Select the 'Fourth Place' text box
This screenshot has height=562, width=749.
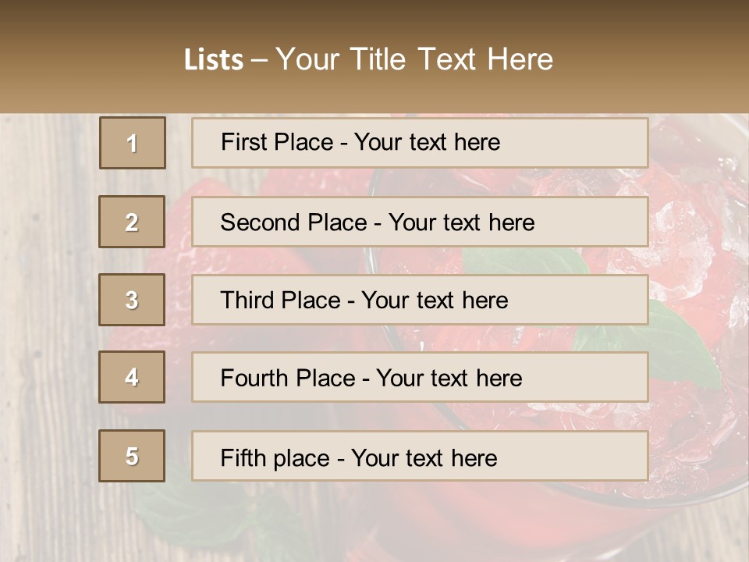pos(420,377)
